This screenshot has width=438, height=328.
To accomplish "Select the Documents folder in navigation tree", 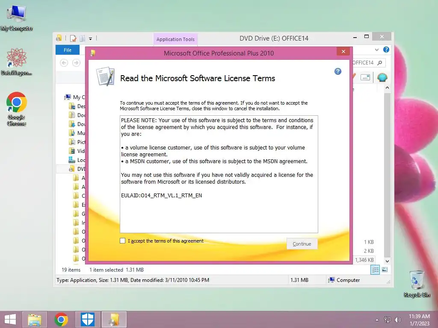I will coord(77,115).
